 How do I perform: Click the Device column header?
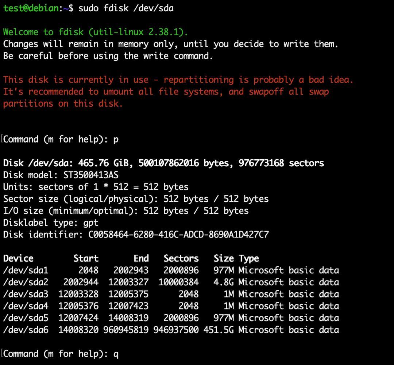tap(18, 258)
